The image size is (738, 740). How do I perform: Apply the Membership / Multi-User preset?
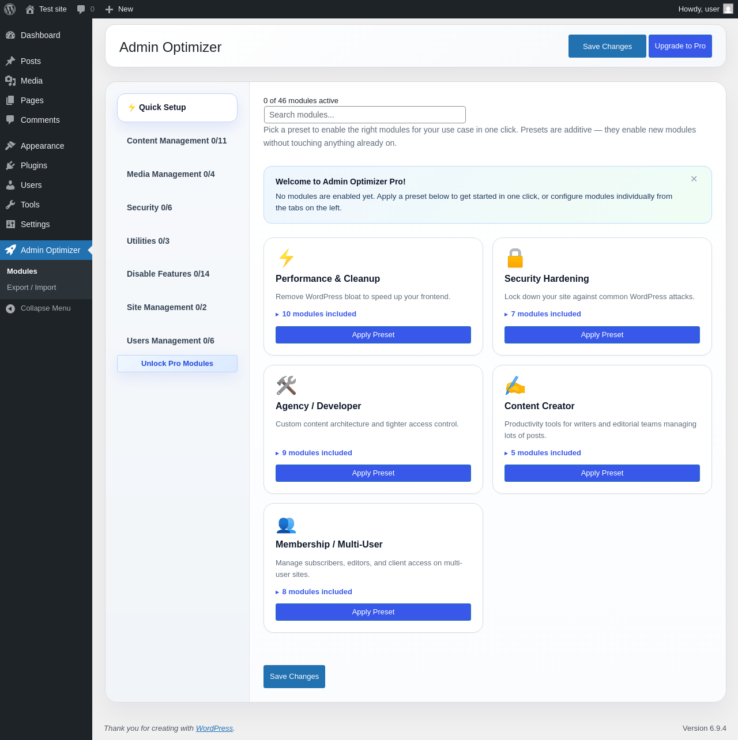tap(373, 612)
